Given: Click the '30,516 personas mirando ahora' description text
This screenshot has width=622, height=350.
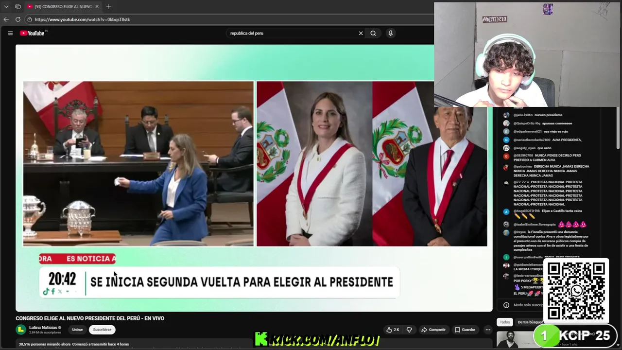Looking at the screenshot, I should tap(44, 344).
